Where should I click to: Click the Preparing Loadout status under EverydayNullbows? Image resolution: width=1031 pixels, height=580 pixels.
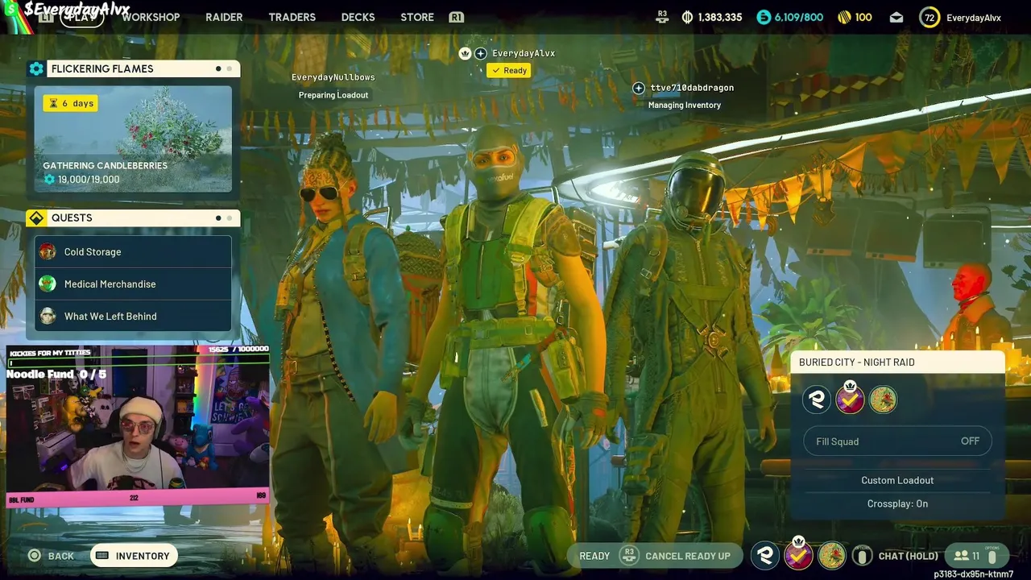(333, 95)
